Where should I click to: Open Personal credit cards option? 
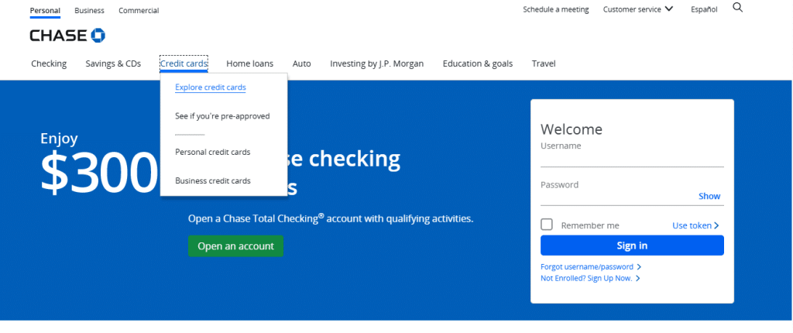213,152
